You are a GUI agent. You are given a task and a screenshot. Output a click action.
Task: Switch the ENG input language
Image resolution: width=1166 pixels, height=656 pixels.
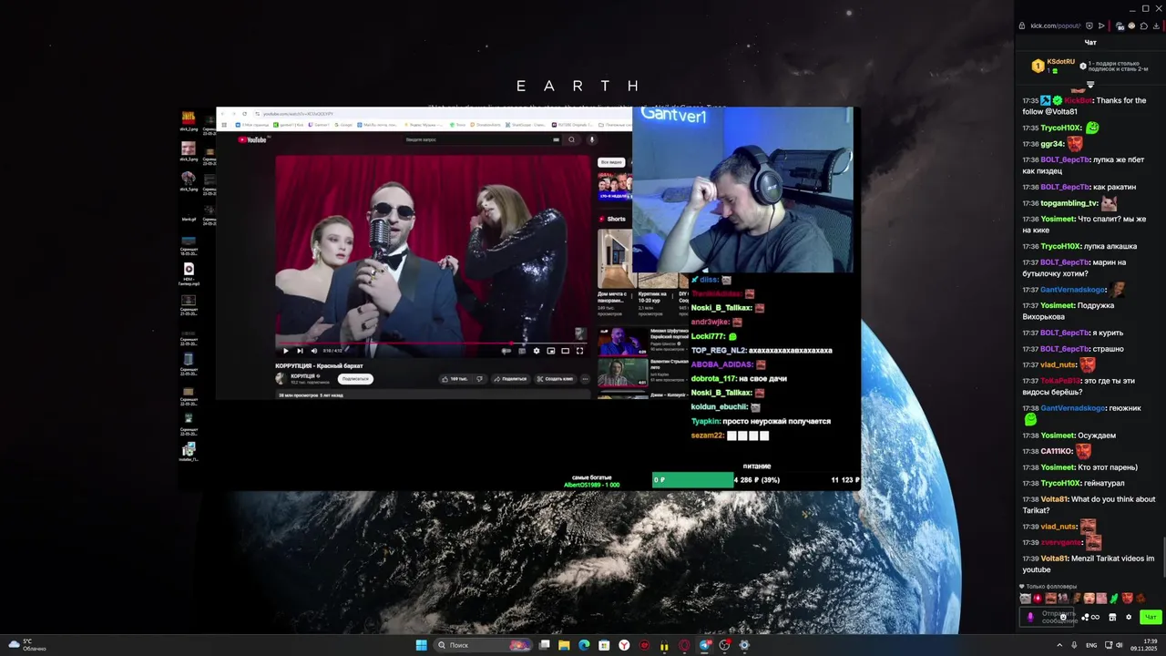tap(1091, 645)
